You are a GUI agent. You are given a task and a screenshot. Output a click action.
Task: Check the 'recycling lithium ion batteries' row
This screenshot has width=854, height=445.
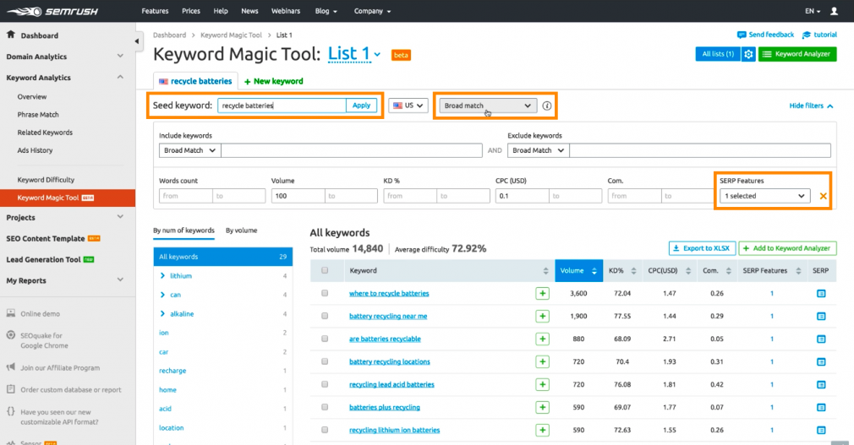(x=325, y=431)
